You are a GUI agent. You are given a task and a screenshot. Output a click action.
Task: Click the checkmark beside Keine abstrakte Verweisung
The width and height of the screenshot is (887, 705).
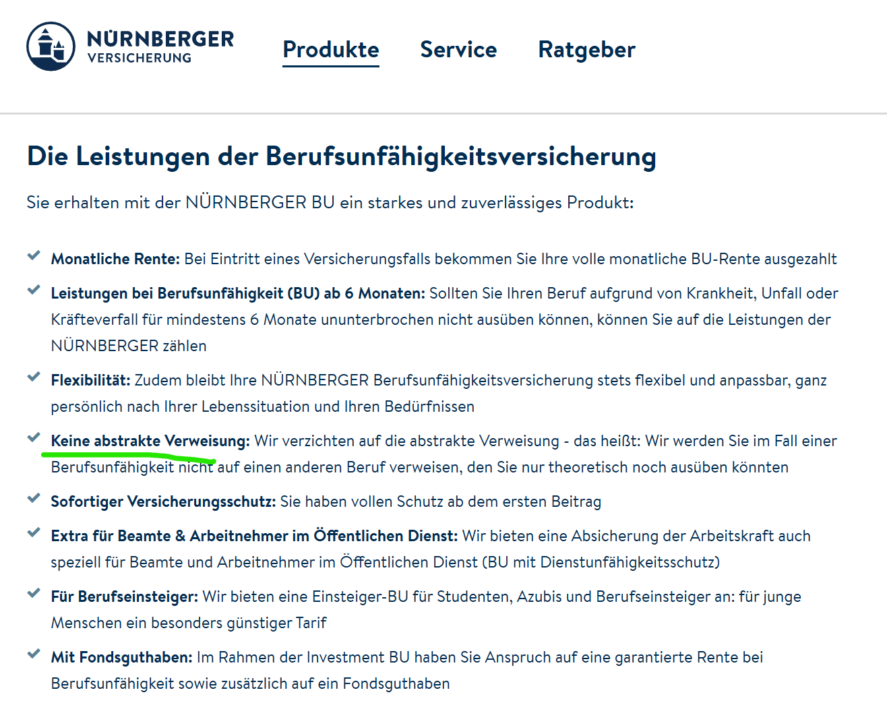tap(34, 438)
